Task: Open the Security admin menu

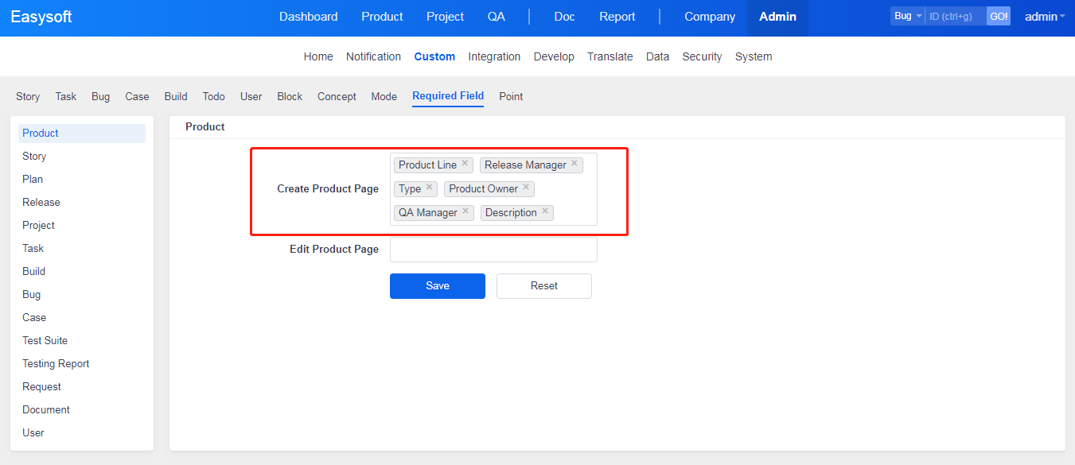Action: coord(702,56)
